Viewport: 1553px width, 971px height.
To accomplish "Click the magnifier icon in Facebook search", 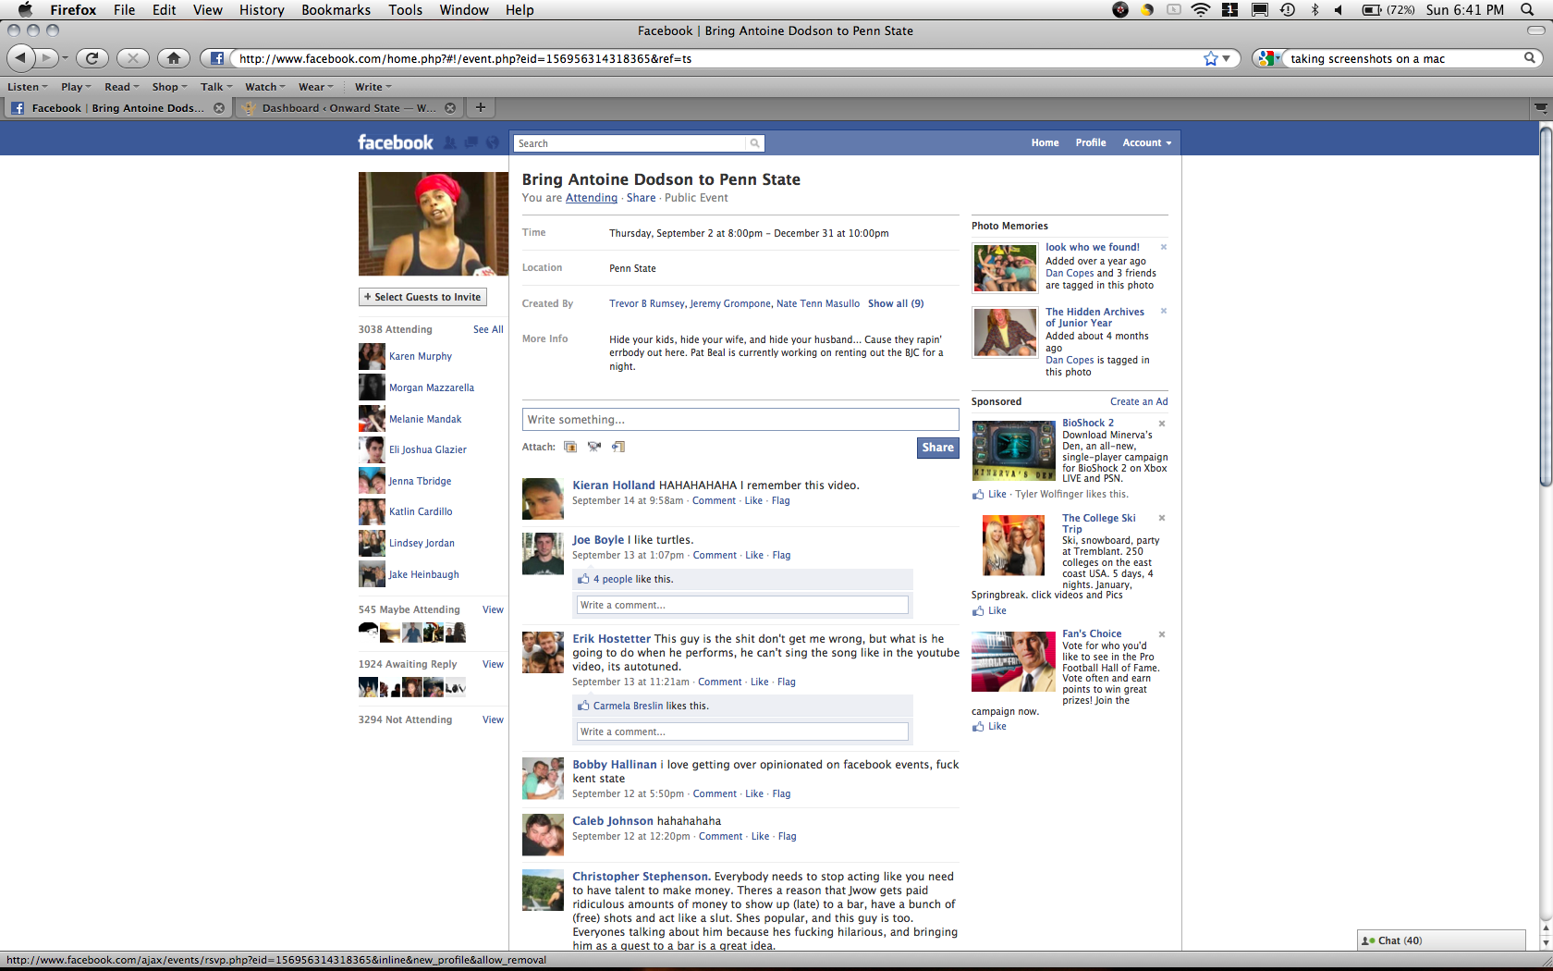I will click(x=754, y=143).
